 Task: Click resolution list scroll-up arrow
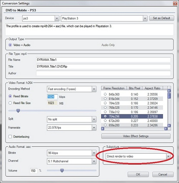point(169,91)
